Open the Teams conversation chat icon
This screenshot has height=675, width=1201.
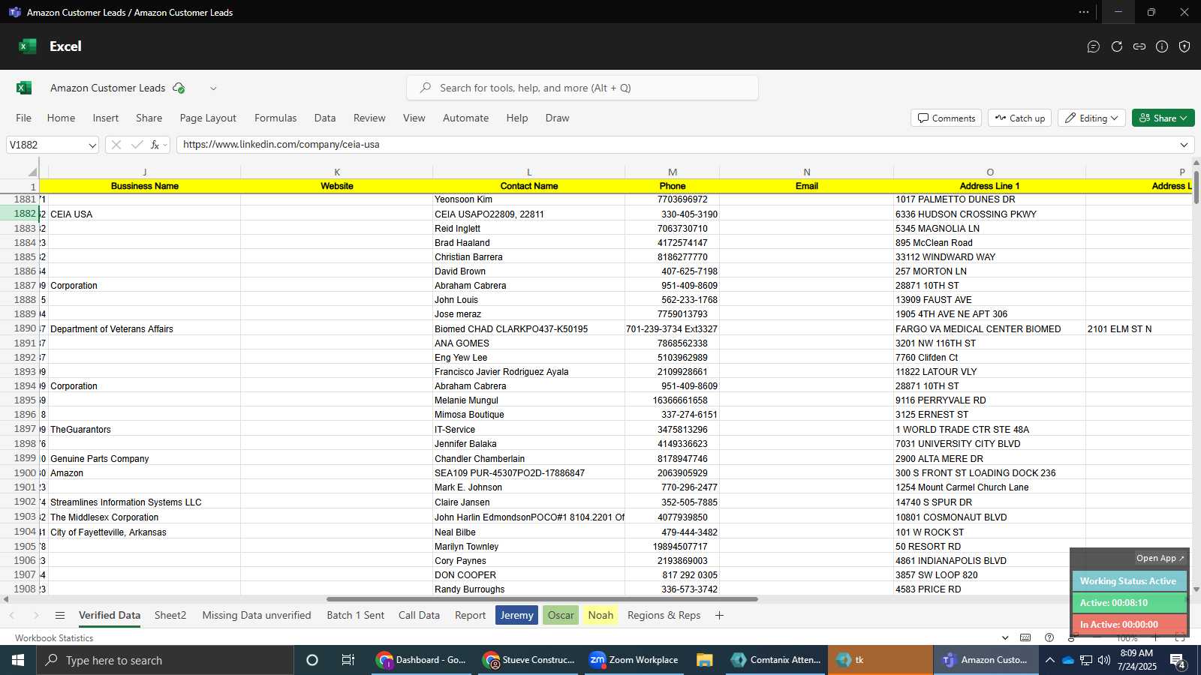(x=1094, y=46)
